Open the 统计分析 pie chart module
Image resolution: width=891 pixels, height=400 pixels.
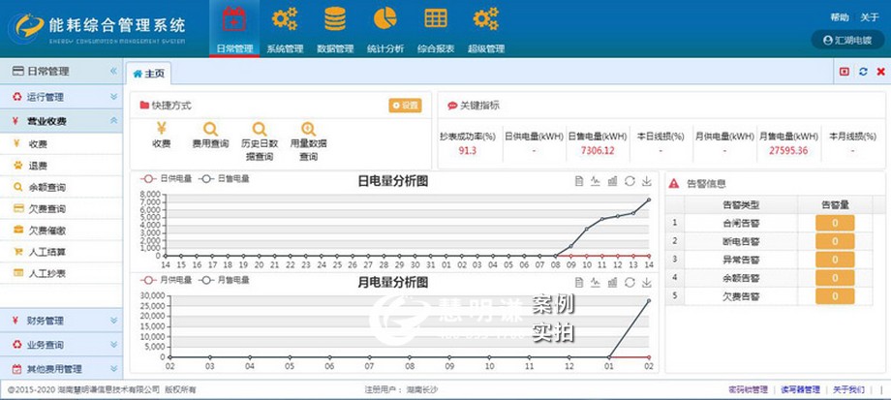[x=385, y=19]
